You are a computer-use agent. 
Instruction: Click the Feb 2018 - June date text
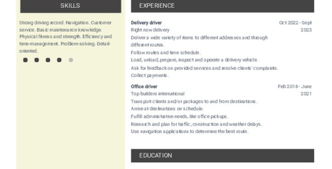click(294, 86)
